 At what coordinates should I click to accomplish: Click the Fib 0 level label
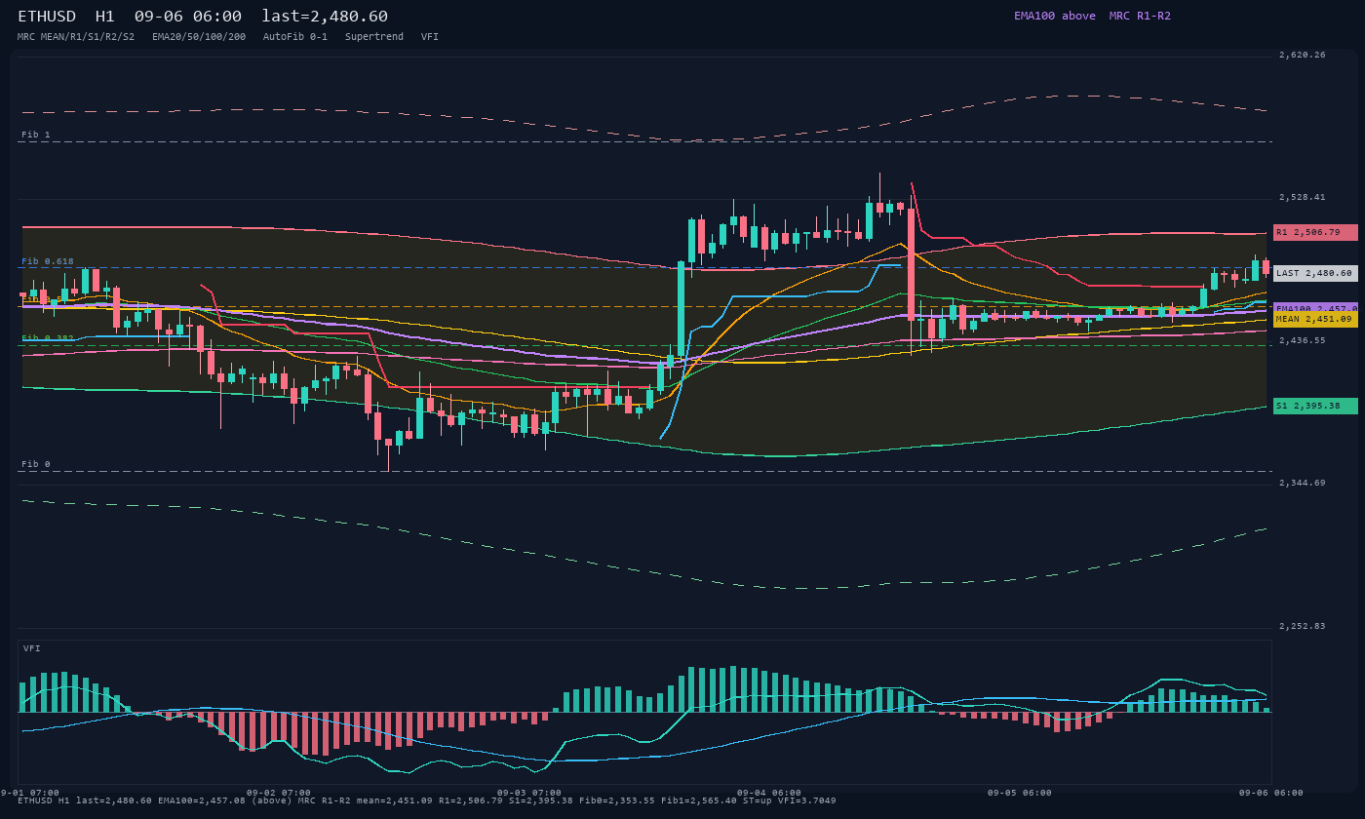click(36, 464)
